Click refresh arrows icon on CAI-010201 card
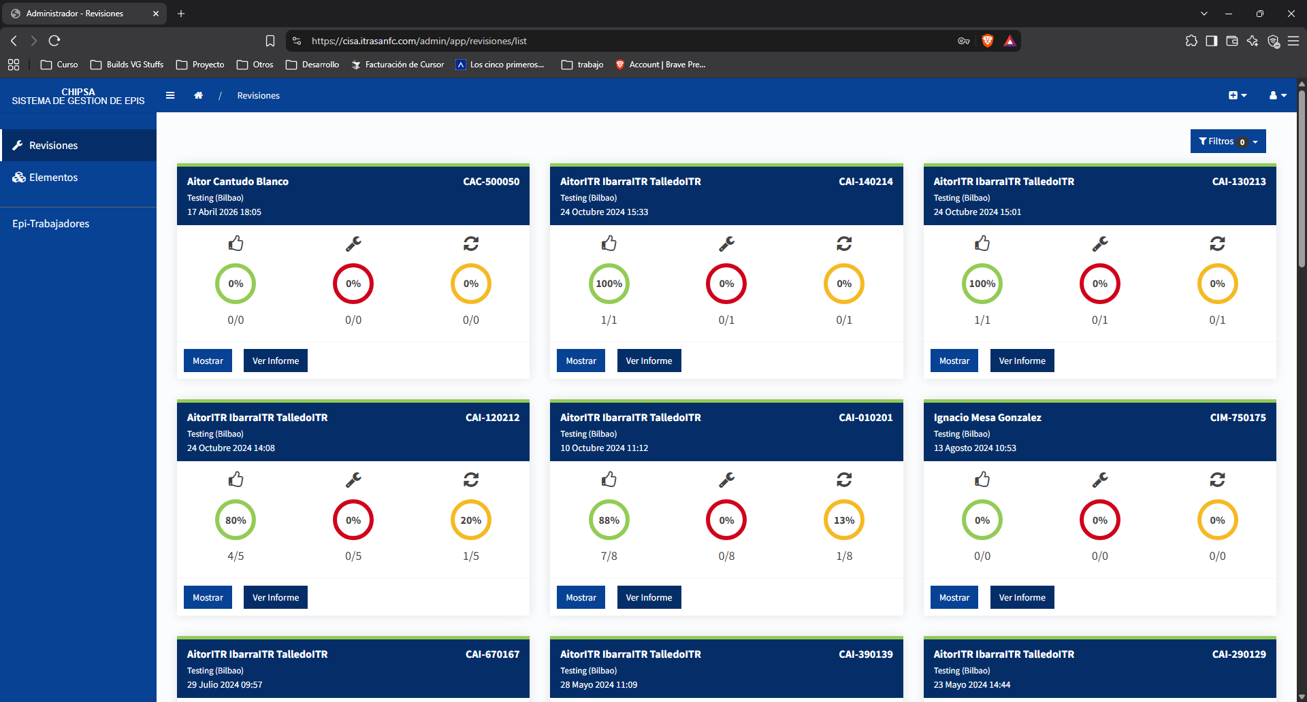This screenshot has width=1307, height=702. [x=844, y=480]
